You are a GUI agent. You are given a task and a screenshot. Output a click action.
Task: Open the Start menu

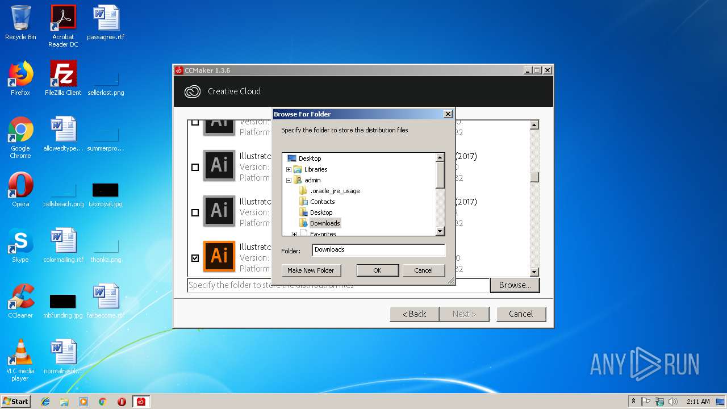(x=16, y=402)
